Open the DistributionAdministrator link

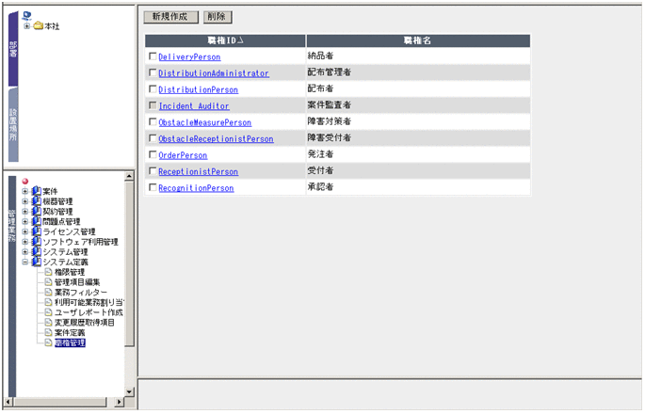click(214, 73)
